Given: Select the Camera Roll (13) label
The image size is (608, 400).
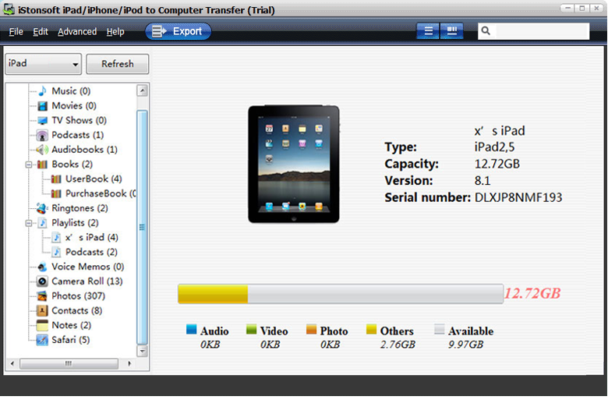Looking at the screenshot, I should click(x=87, y=281).
